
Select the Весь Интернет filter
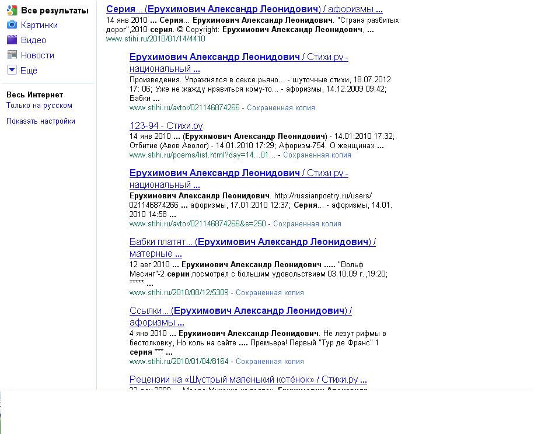pyautogui.click(x=34, y=94)
